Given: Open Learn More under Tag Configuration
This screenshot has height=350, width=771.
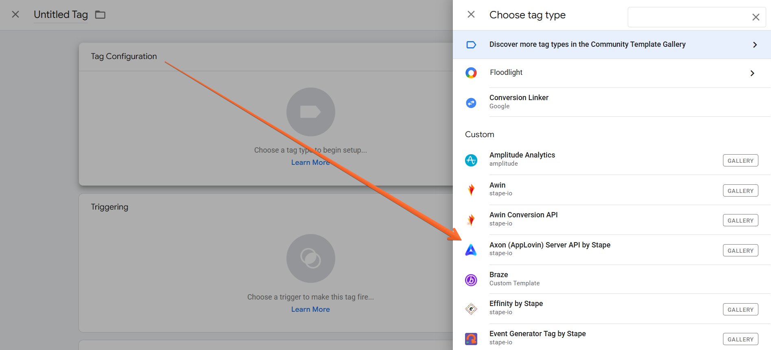Looking at the screenshot, I should (x=310, y=162).
